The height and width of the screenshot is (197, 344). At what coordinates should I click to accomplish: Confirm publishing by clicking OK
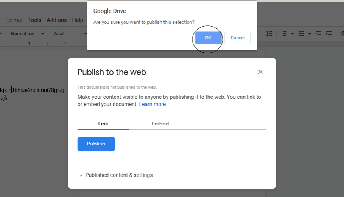pyautogui.click(x=208, y=38)
